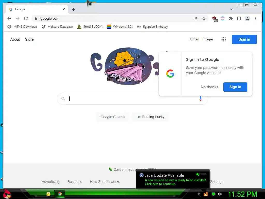Image resolution: width=265 pixels, height=199 pixels.
Task: Open the Store link
Action: coord(29,39)
